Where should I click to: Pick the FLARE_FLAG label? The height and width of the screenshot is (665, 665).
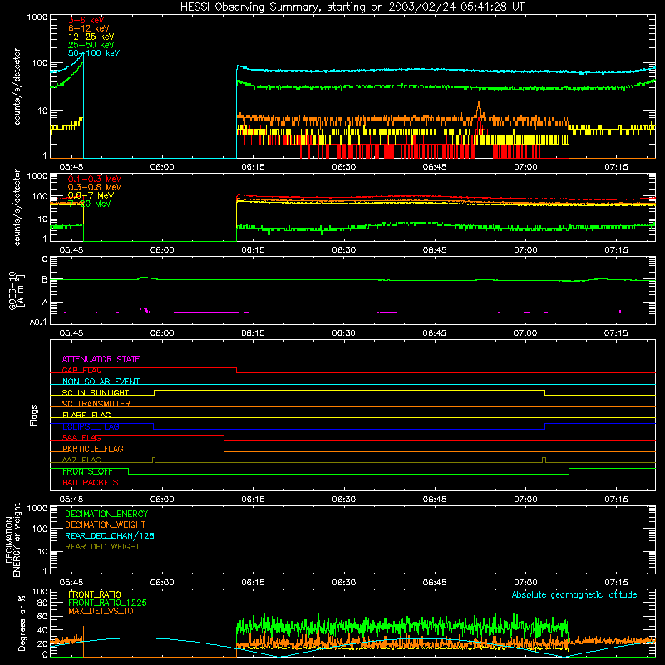pos(86,415)
